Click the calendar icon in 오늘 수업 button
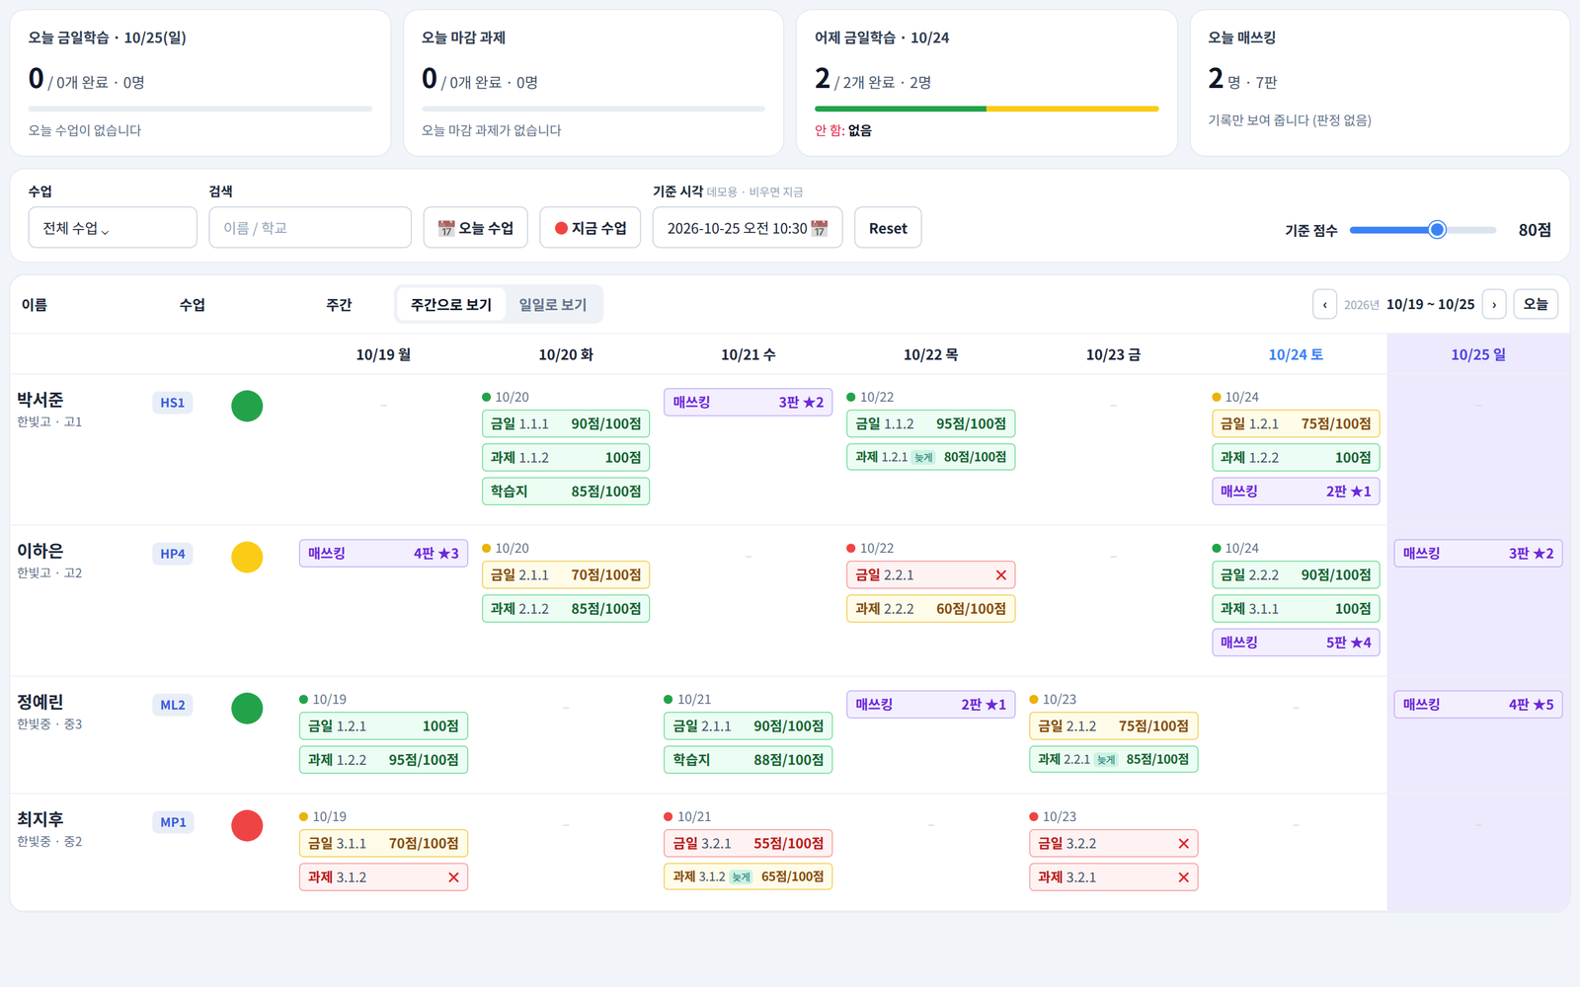Screen dimensions: 1580x987 [x=446, y=228]
